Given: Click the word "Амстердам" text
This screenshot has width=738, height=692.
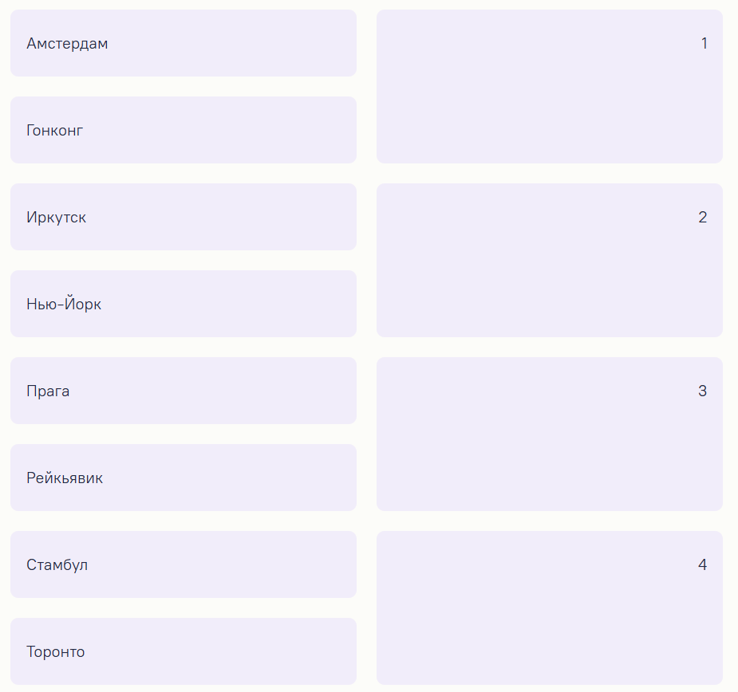Looking at the screenshot, I should pyautogui.click(x=67, y=43).
